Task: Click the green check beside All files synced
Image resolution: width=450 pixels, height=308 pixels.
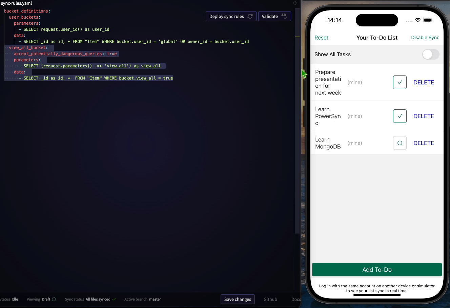Action: (115, 299)
